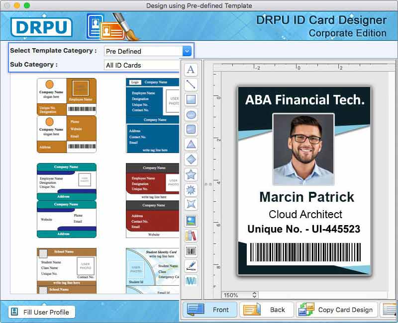Click the ID card designer brush icon
The height and width of the screenshot is (323, 398).
pyautogui.click(x=112, y=27)
